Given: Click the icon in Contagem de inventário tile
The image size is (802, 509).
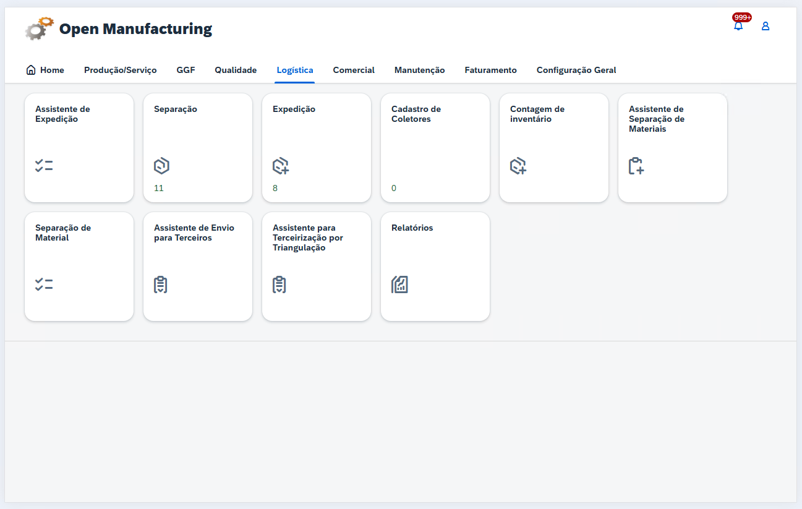Looking at the screenshot, I should click(518, 166).
